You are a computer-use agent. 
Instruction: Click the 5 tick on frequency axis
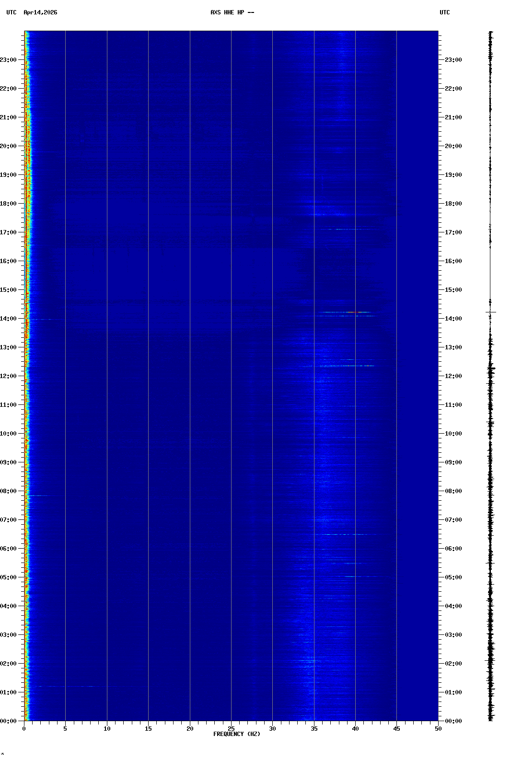[x=65, y=729]
